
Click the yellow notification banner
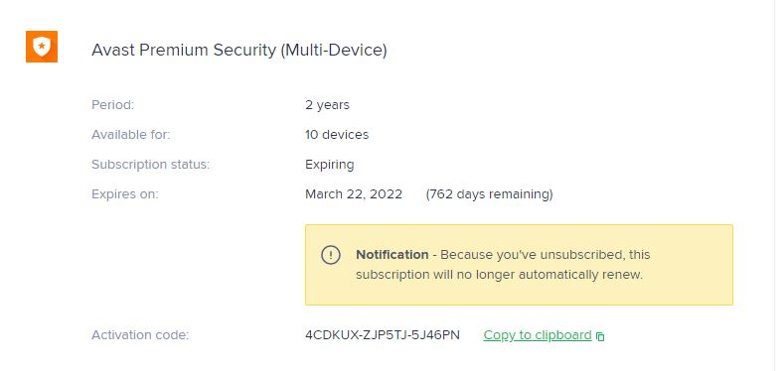(x=519, y=265)
